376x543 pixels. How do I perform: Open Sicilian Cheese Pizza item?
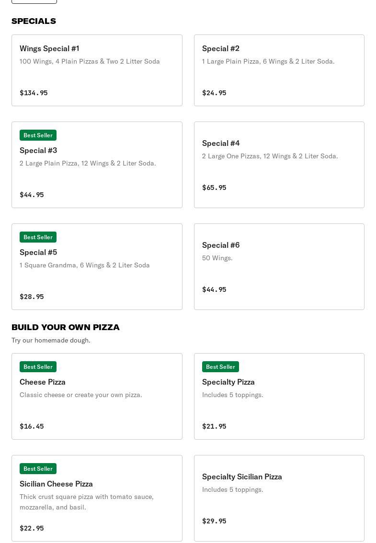[x=97, y=498]
